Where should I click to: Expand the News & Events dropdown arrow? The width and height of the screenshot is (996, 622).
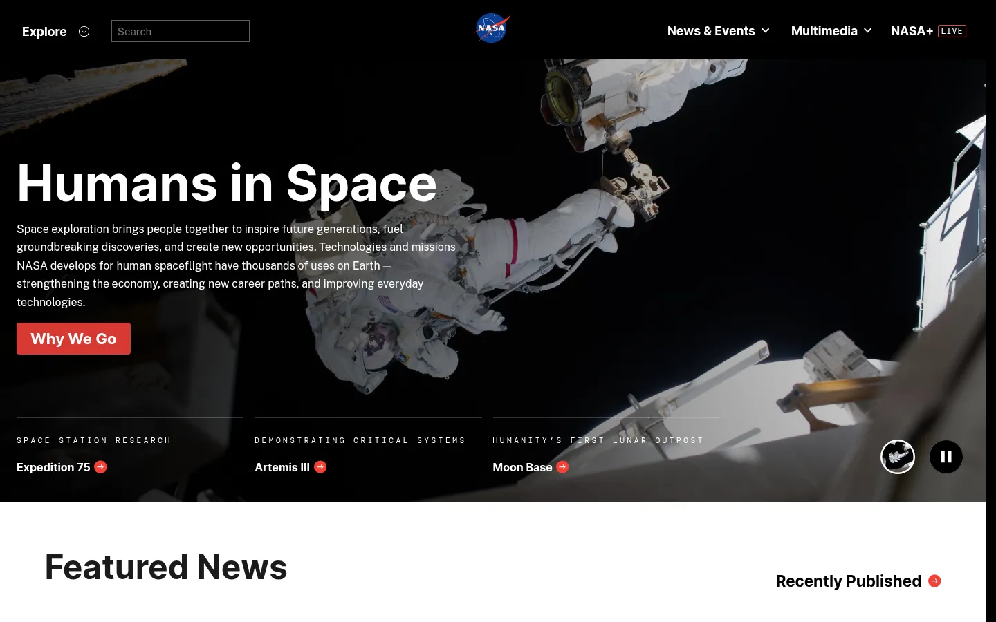pyautogui.click(x=765, y=31)
